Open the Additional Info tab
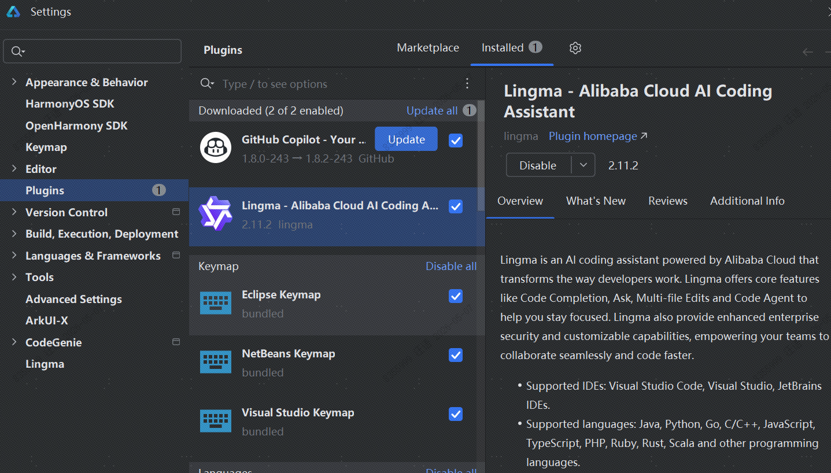The width and height of the screenshot is (831, 473). coord(747,201)
